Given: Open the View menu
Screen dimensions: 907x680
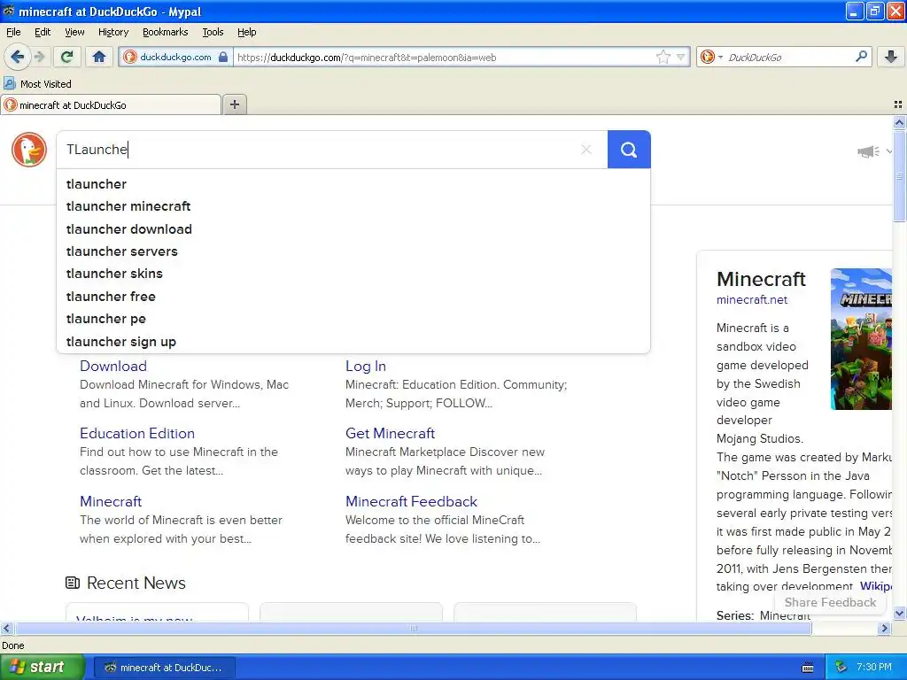Looking at the screenshot, I should click(x=74, y=32).
